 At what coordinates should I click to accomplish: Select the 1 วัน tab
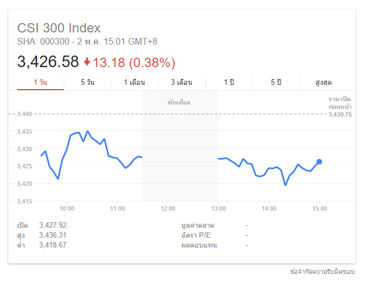tap(40, 82)
